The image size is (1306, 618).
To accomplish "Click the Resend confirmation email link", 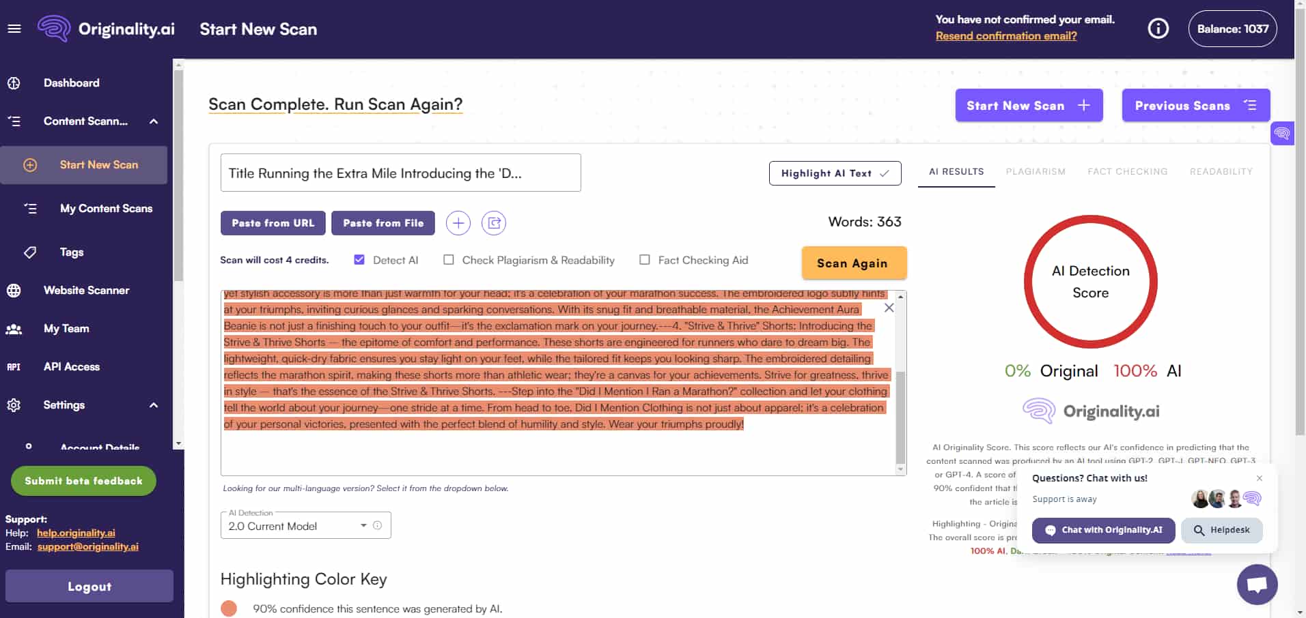I will point(1006,36).
